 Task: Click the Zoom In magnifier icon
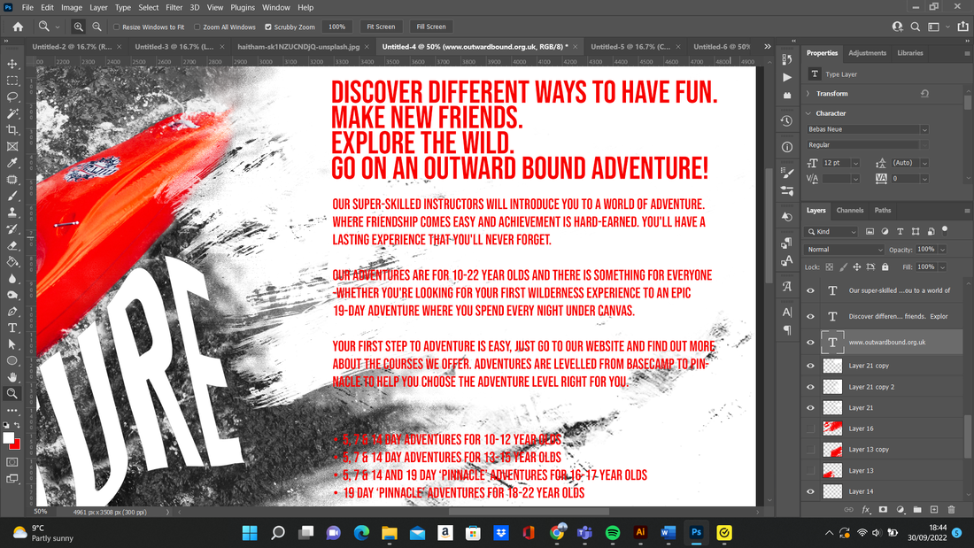click(x=78, y=27)
